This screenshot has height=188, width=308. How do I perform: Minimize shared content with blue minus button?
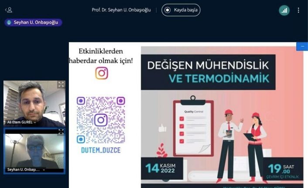(302, 47)
